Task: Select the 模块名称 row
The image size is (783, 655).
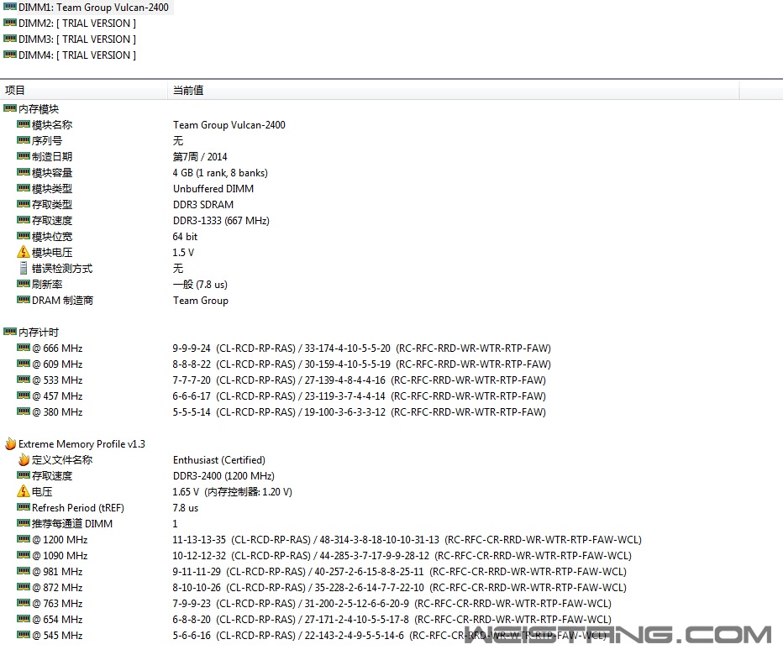Action: point(52,125)
